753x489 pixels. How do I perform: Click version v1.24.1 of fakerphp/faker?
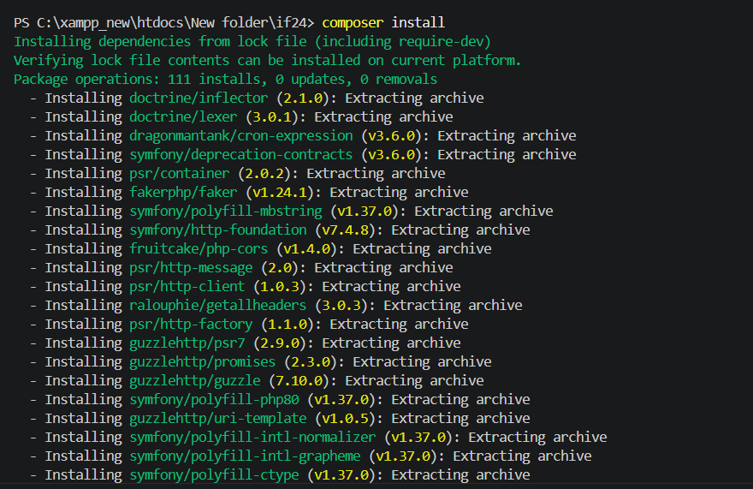[280, 193]
